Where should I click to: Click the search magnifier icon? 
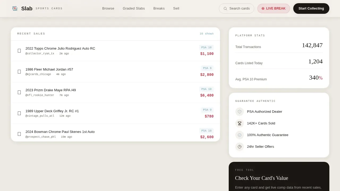click(225, 8)
